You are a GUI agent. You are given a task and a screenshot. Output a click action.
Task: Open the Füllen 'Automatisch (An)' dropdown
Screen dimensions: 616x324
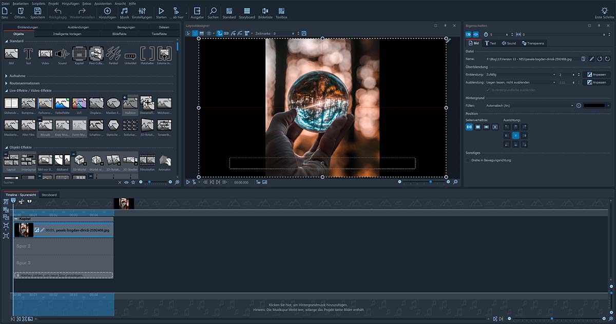pos(529,105)
